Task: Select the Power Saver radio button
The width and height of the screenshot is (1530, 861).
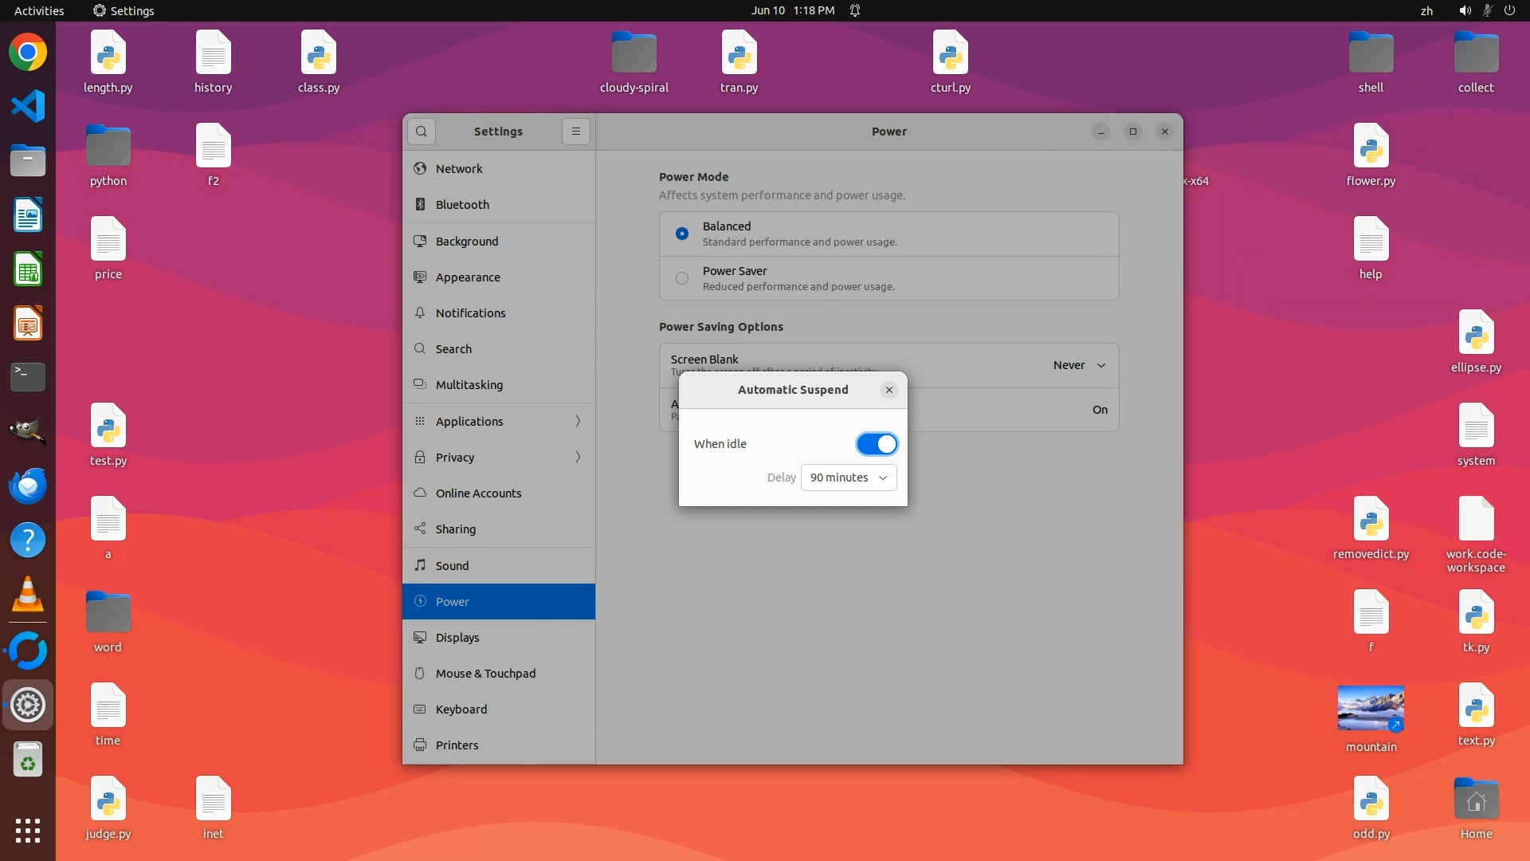Action: tap(682, 278)
